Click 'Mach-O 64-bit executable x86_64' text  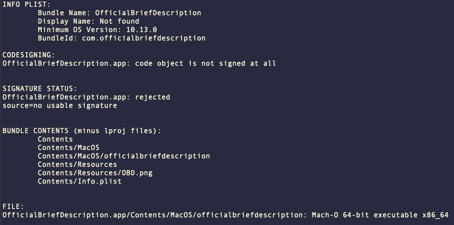[380, 215]
